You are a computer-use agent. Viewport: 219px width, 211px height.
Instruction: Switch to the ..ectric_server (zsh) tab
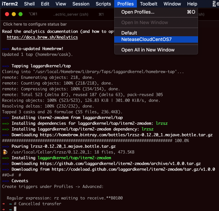(71, 14)
